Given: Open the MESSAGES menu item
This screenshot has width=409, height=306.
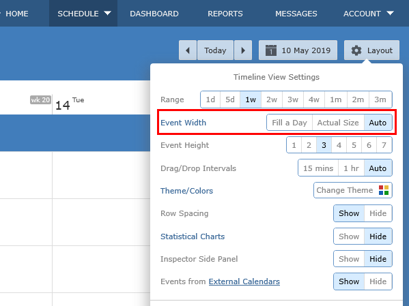Looking at the screenshot, I should tap(296, 14).
